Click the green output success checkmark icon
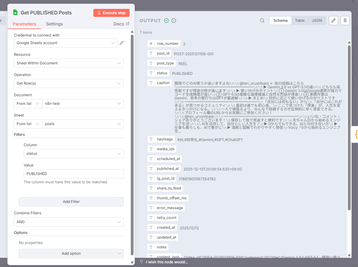This screenshot has height=267, width=358. coord(166,21)
